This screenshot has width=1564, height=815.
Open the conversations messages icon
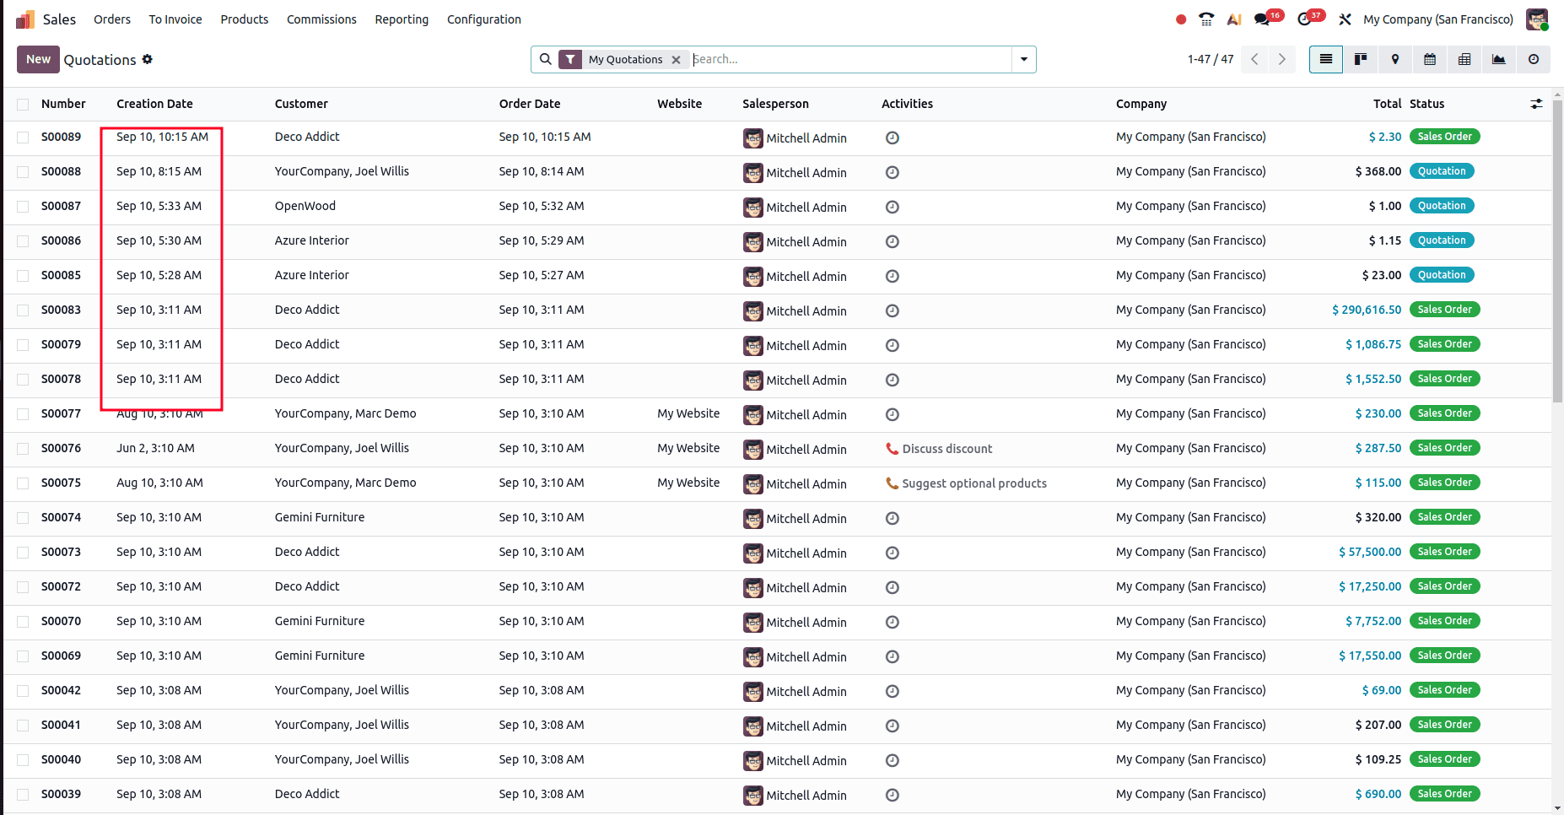tap(1263, 19)
